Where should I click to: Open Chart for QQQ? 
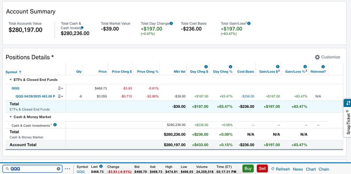click(311, 169)
